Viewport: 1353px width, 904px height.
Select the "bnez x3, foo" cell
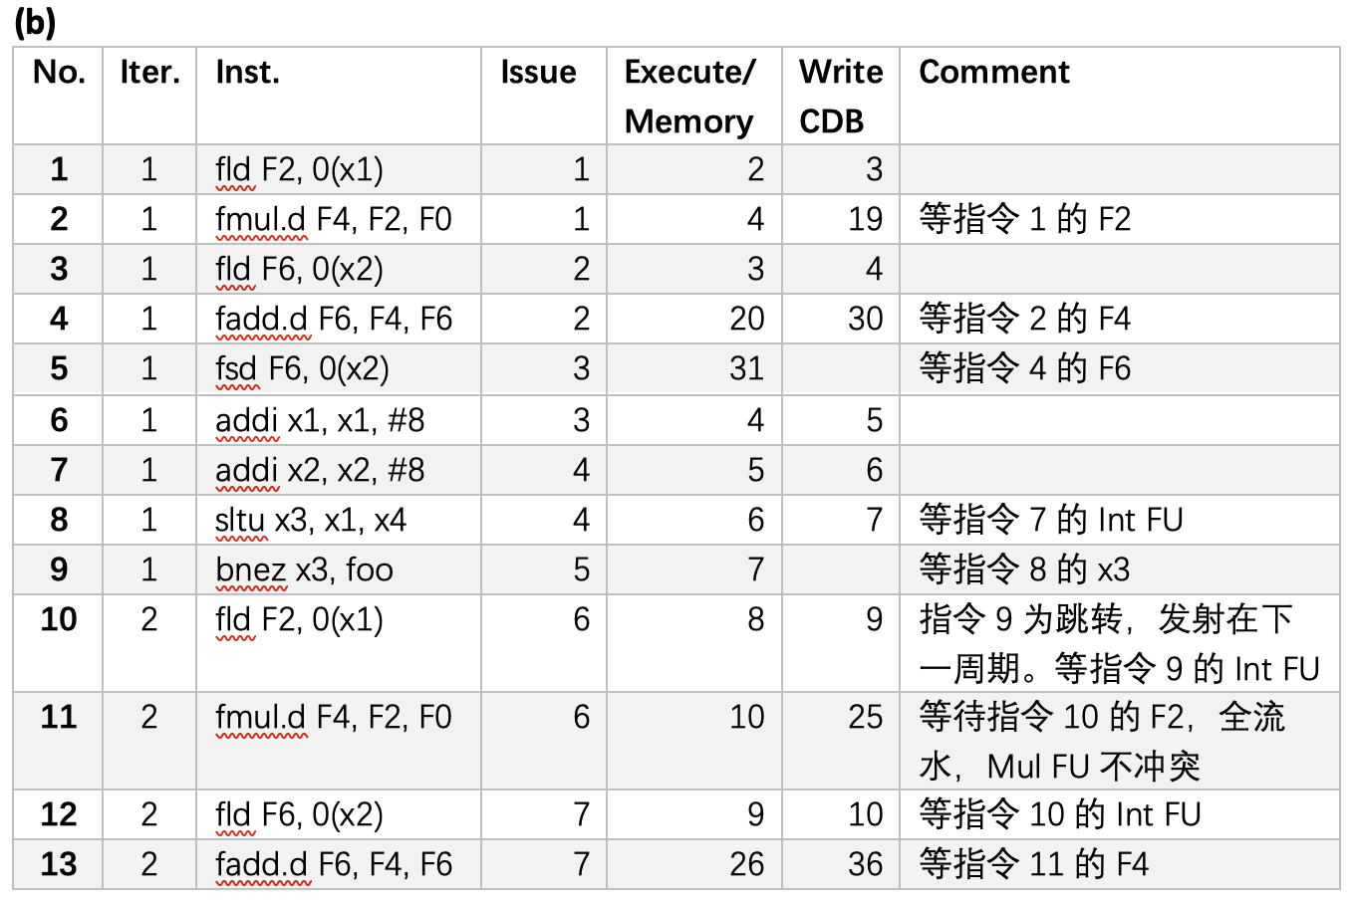304,569
